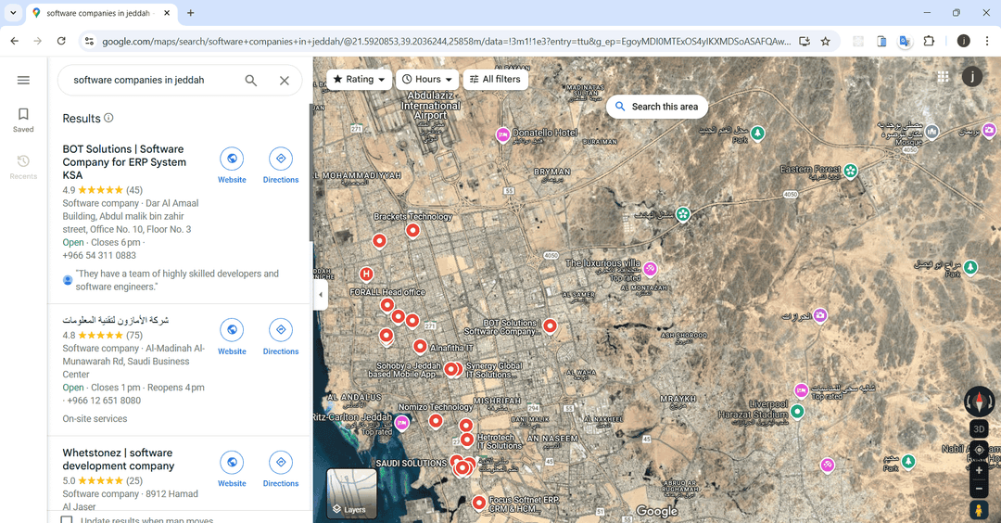Select the BOT Solutions map pin
Screen dimensions: 1001x523
550,325
